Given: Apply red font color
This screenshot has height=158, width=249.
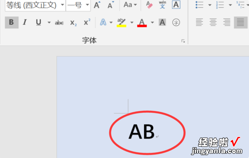Looking at the screenshot, I should 142,22.
